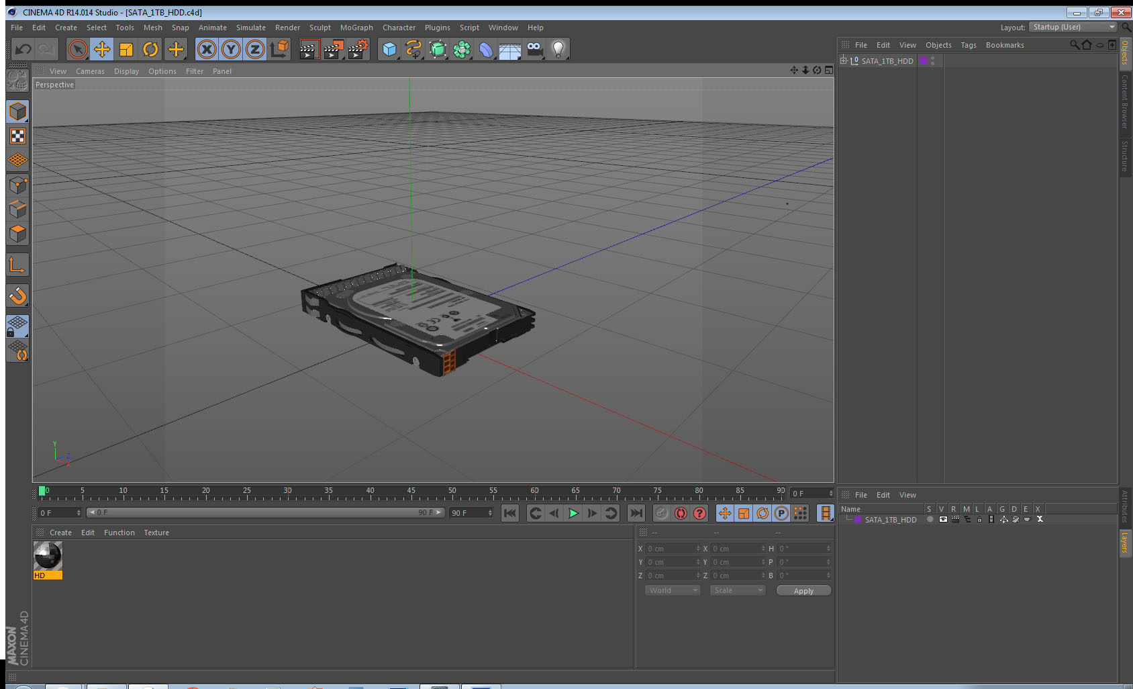The width and height of the screenshot is (1133, 689).
Task: Open Scale size mode dropdown
Action: click(x=738, y=590)
